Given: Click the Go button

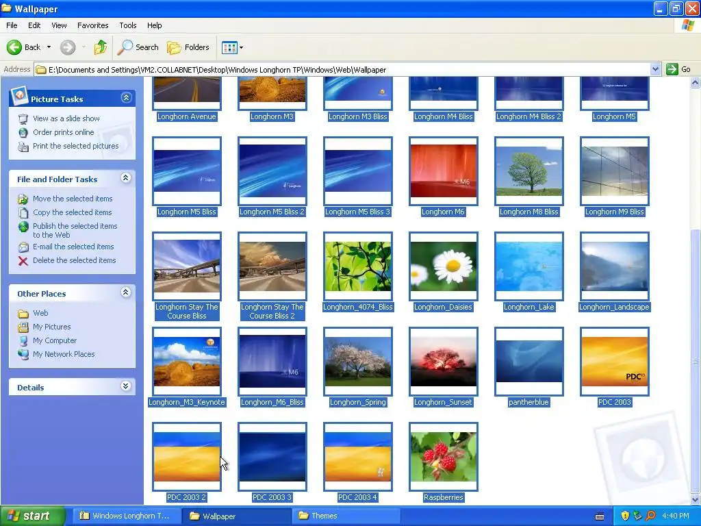Looking at the screenshot, I should click(678, 69).
